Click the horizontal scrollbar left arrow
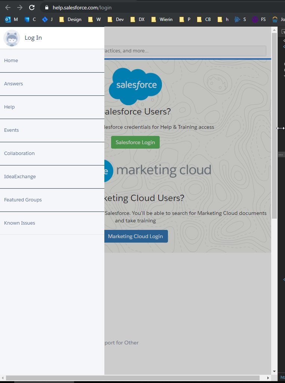Viewport: 285px width, 383px height. click(3, 378)
